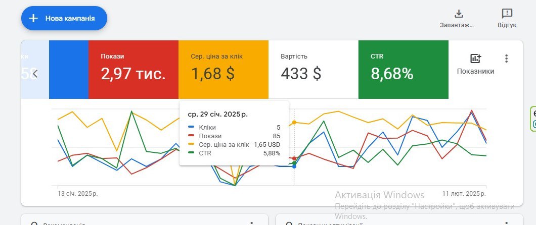Click the icon in bottom-right card header

tap(289, 223)
